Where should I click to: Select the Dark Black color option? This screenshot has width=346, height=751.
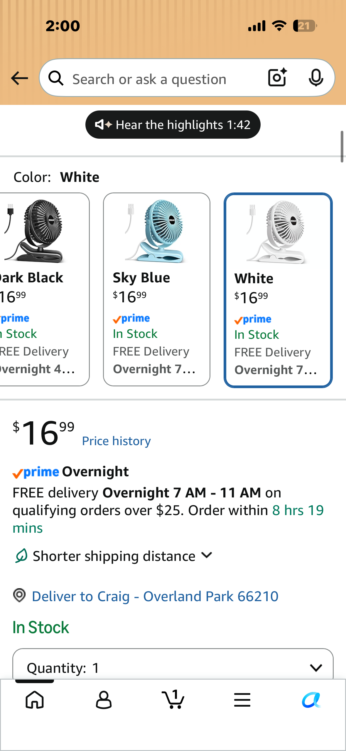pyautogui.click(x=44, y=289)
